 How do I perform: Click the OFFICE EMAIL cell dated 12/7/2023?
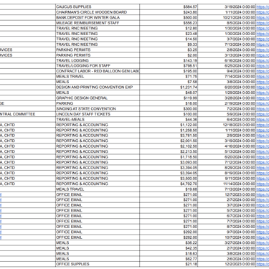point(98,194)
